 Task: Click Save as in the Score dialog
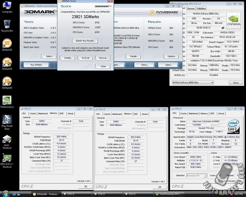[103, 58]
